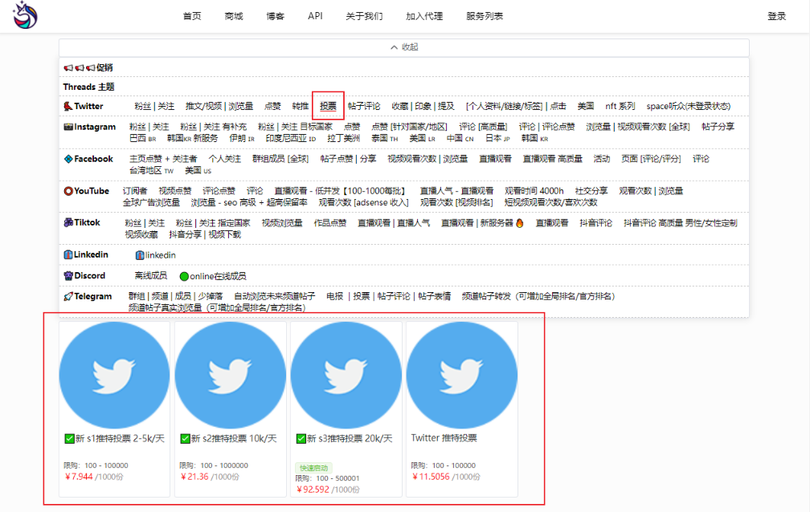Collapse the category panel with 收起

(x=404, y=47)
